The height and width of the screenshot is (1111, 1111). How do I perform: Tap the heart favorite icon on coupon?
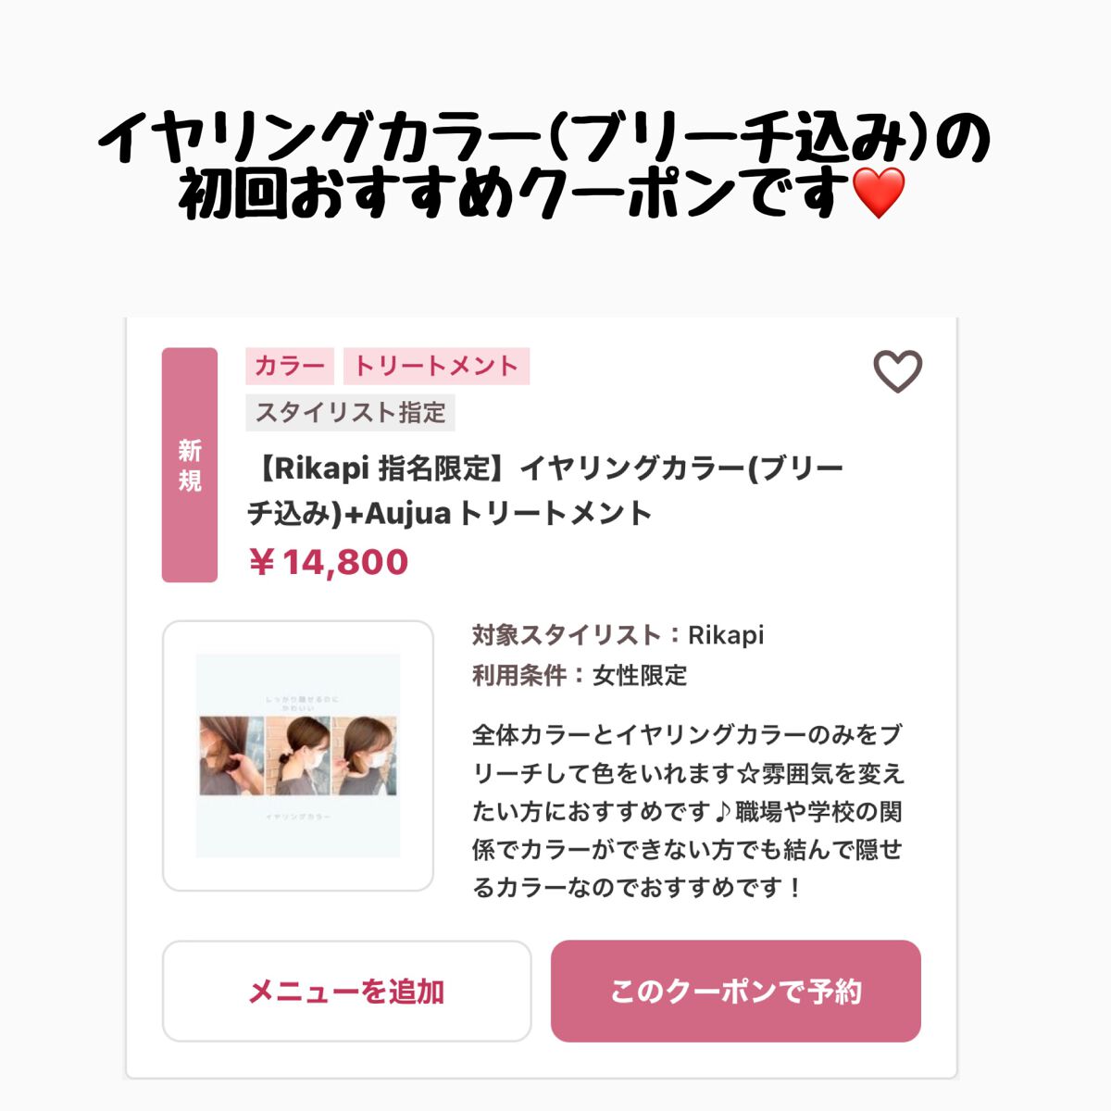click(x=897, y=371)
